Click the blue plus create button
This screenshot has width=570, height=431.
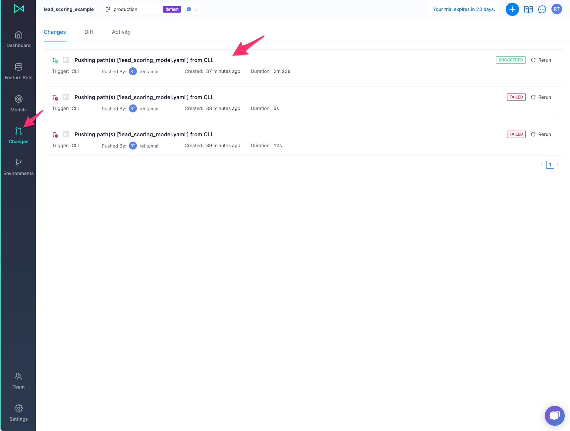coord(512,9)
